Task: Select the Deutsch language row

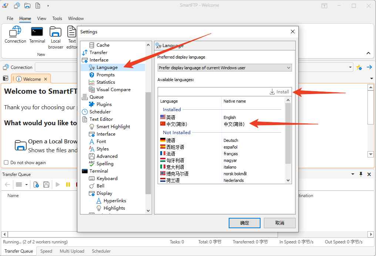Action: click(221, 140)
